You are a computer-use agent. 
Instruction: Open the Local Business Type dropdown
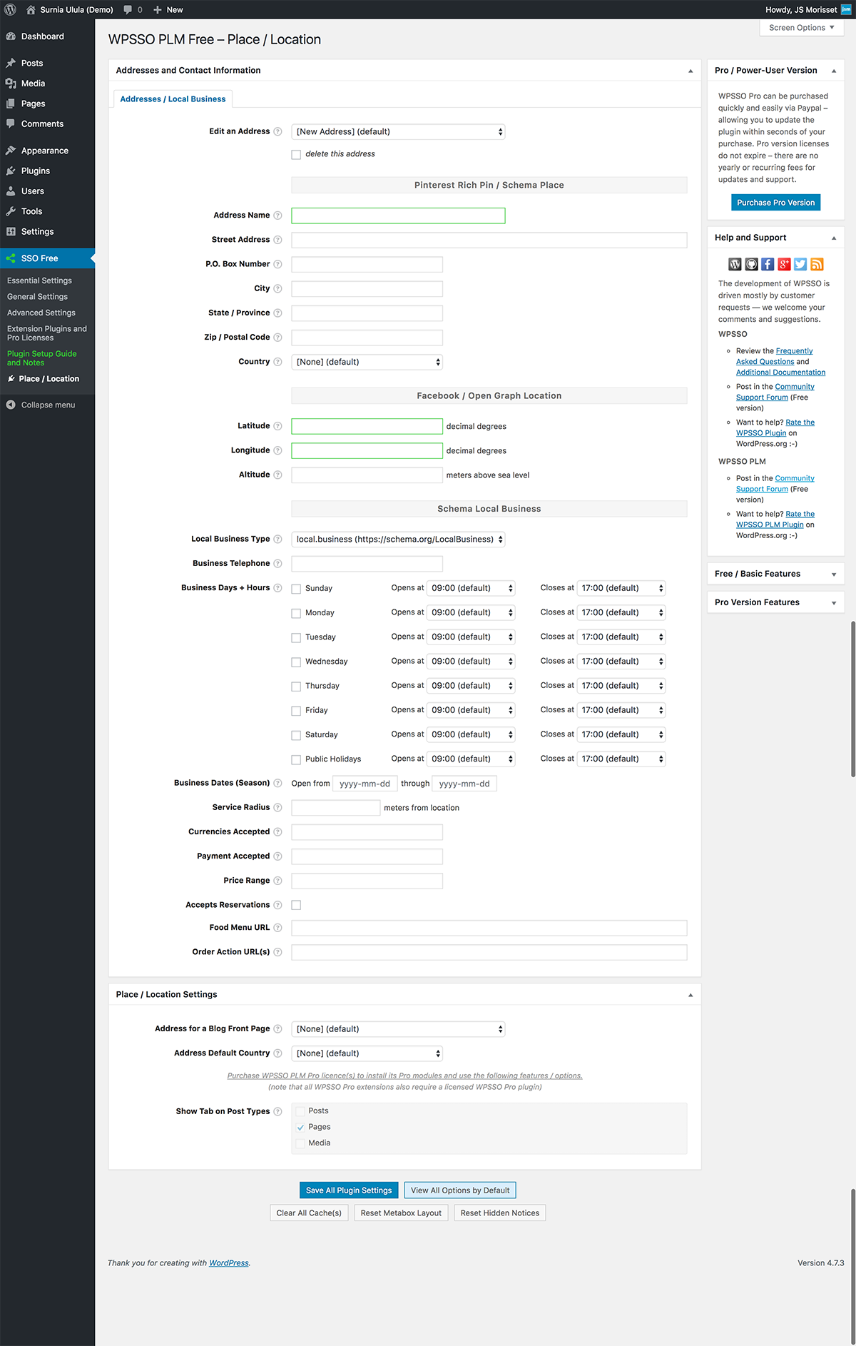click(398, 540)
